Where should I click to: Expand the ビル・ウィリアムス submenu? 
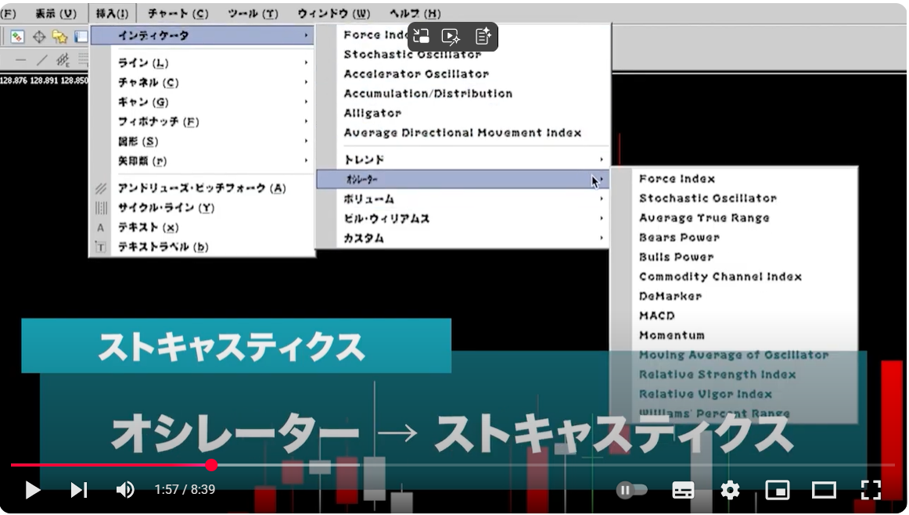(x=462, y=219)
